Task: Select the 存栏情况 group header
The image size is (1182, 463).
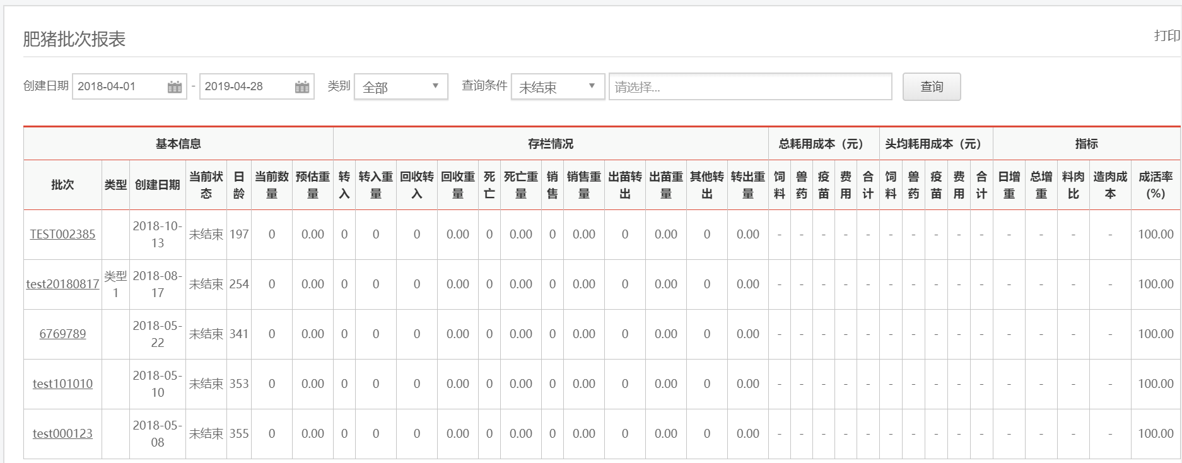Action: click(x=550, y=144)
